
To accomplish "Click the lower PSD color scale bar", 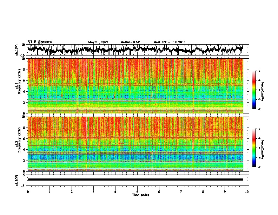I will (254, 148).
